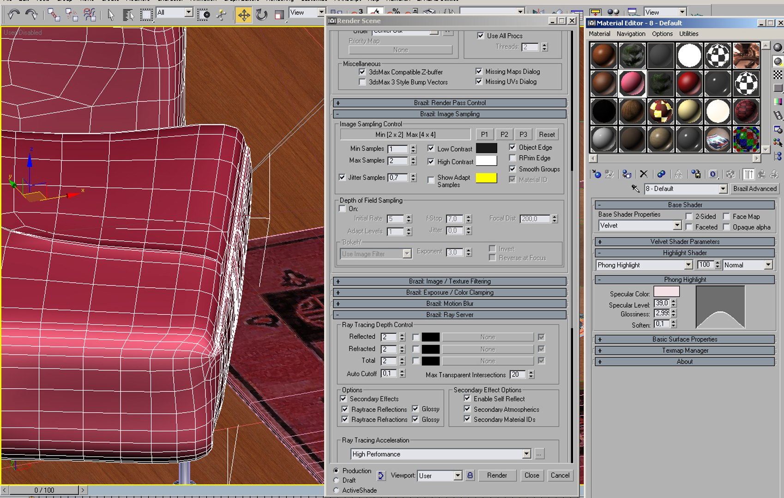Image resolution: width=784 pixels, height=498 pixels.
Task: Enable Show Adapt Samples checkbox
Action: pyautogui.click(x=431, y=180)
